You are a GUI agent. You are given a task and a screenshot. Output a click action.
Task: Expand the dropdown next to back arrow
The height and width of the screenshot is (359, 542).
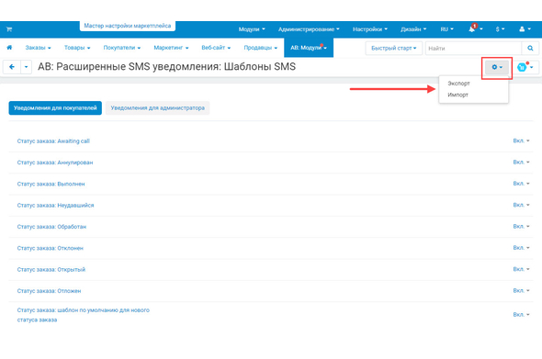pyautogui.click(x=27, y=67)
